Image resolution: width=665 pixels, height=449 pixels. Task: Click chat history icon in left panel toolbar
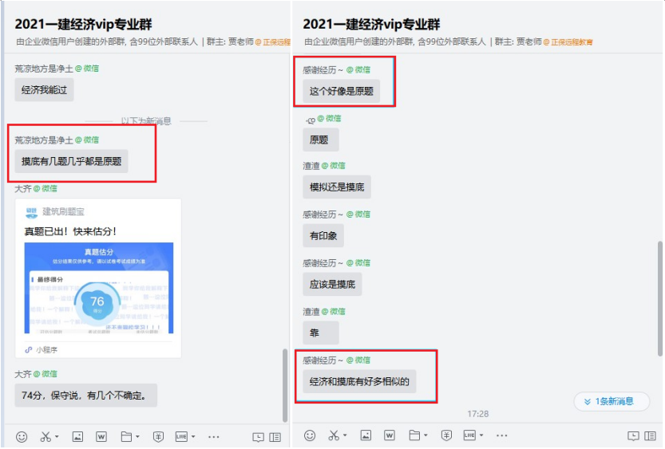(258, 436)
